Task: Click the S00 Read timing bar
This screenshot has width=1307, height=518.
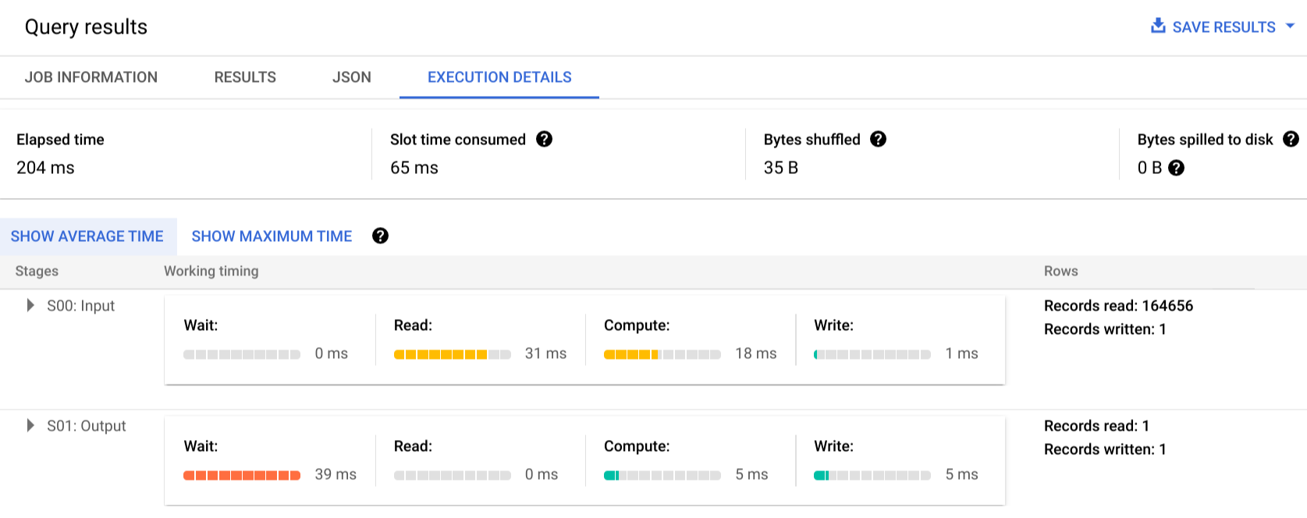Action: (452, 354)
